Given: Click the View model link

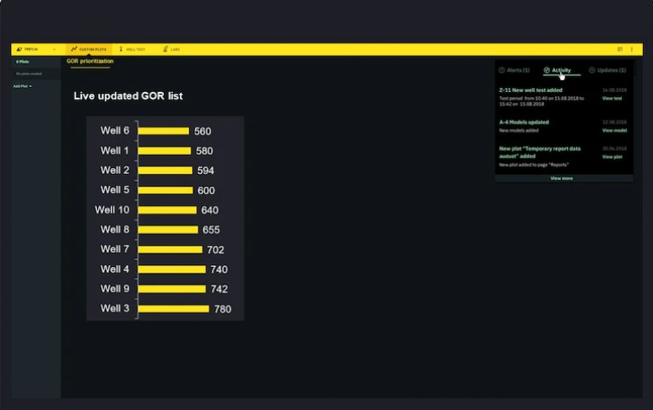Looking at the screenshot, I should (x=614, y=131).
